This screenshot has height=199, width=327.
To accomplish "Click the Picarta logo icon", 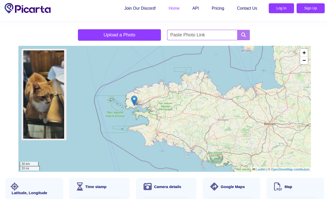I will click(x=9, y=8).
